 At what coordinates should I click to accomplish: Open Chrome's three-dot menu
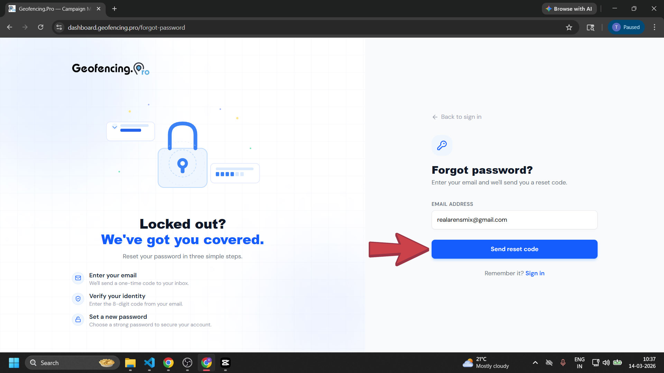coord(655,27)
